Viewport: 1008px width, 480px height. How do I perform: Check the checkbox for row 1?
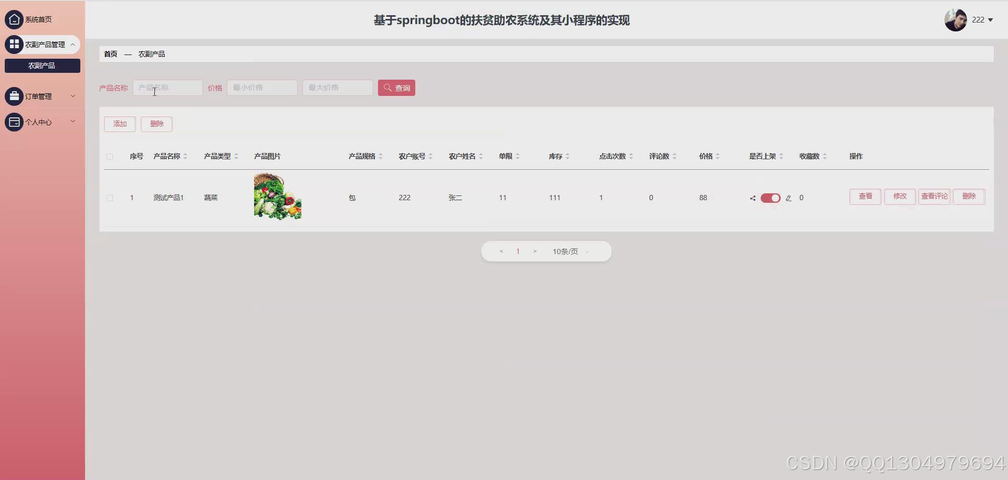point(110,198)
